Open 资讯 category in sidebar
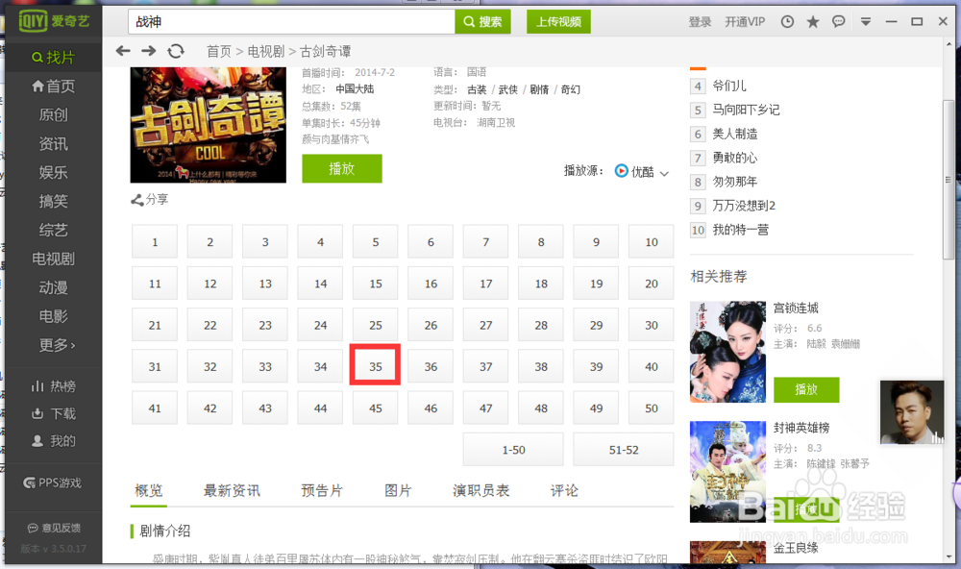 [53, 143]
